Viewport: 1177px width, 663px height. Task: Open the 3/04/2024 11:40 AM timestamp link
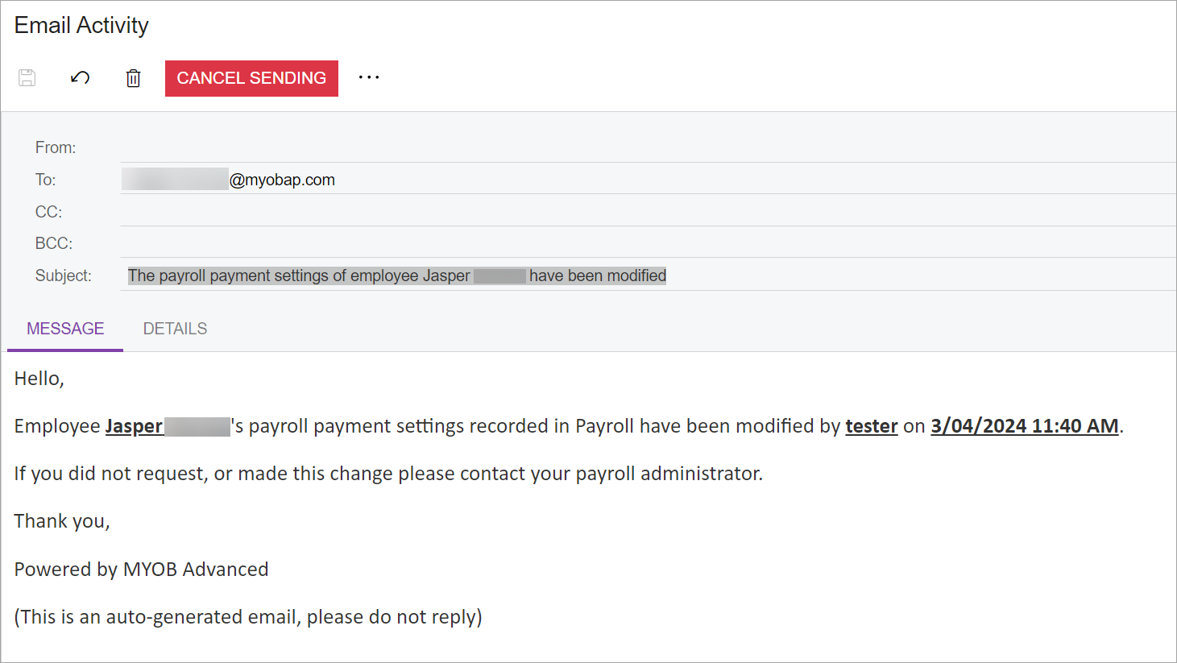click(1024, 425)
